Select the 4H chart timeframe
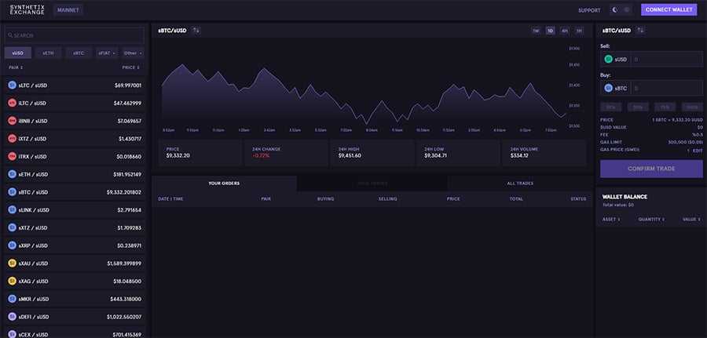 (565, 31)
